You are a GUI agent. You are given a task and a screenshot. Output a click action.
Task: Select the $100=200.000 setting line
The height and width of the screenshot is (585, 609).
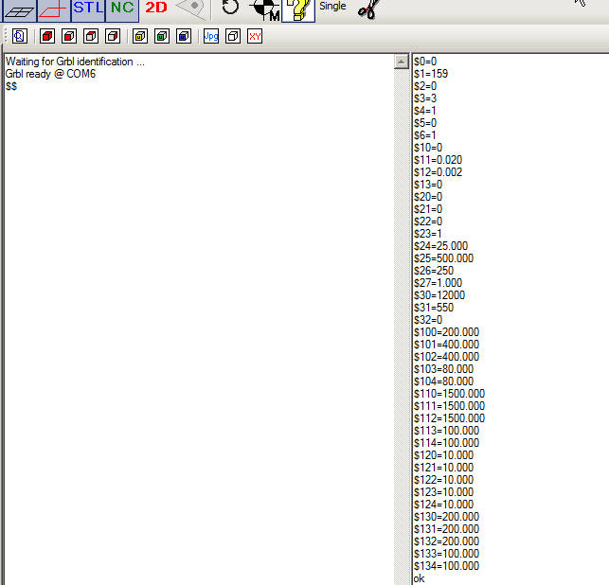click(x=447, y=332)
